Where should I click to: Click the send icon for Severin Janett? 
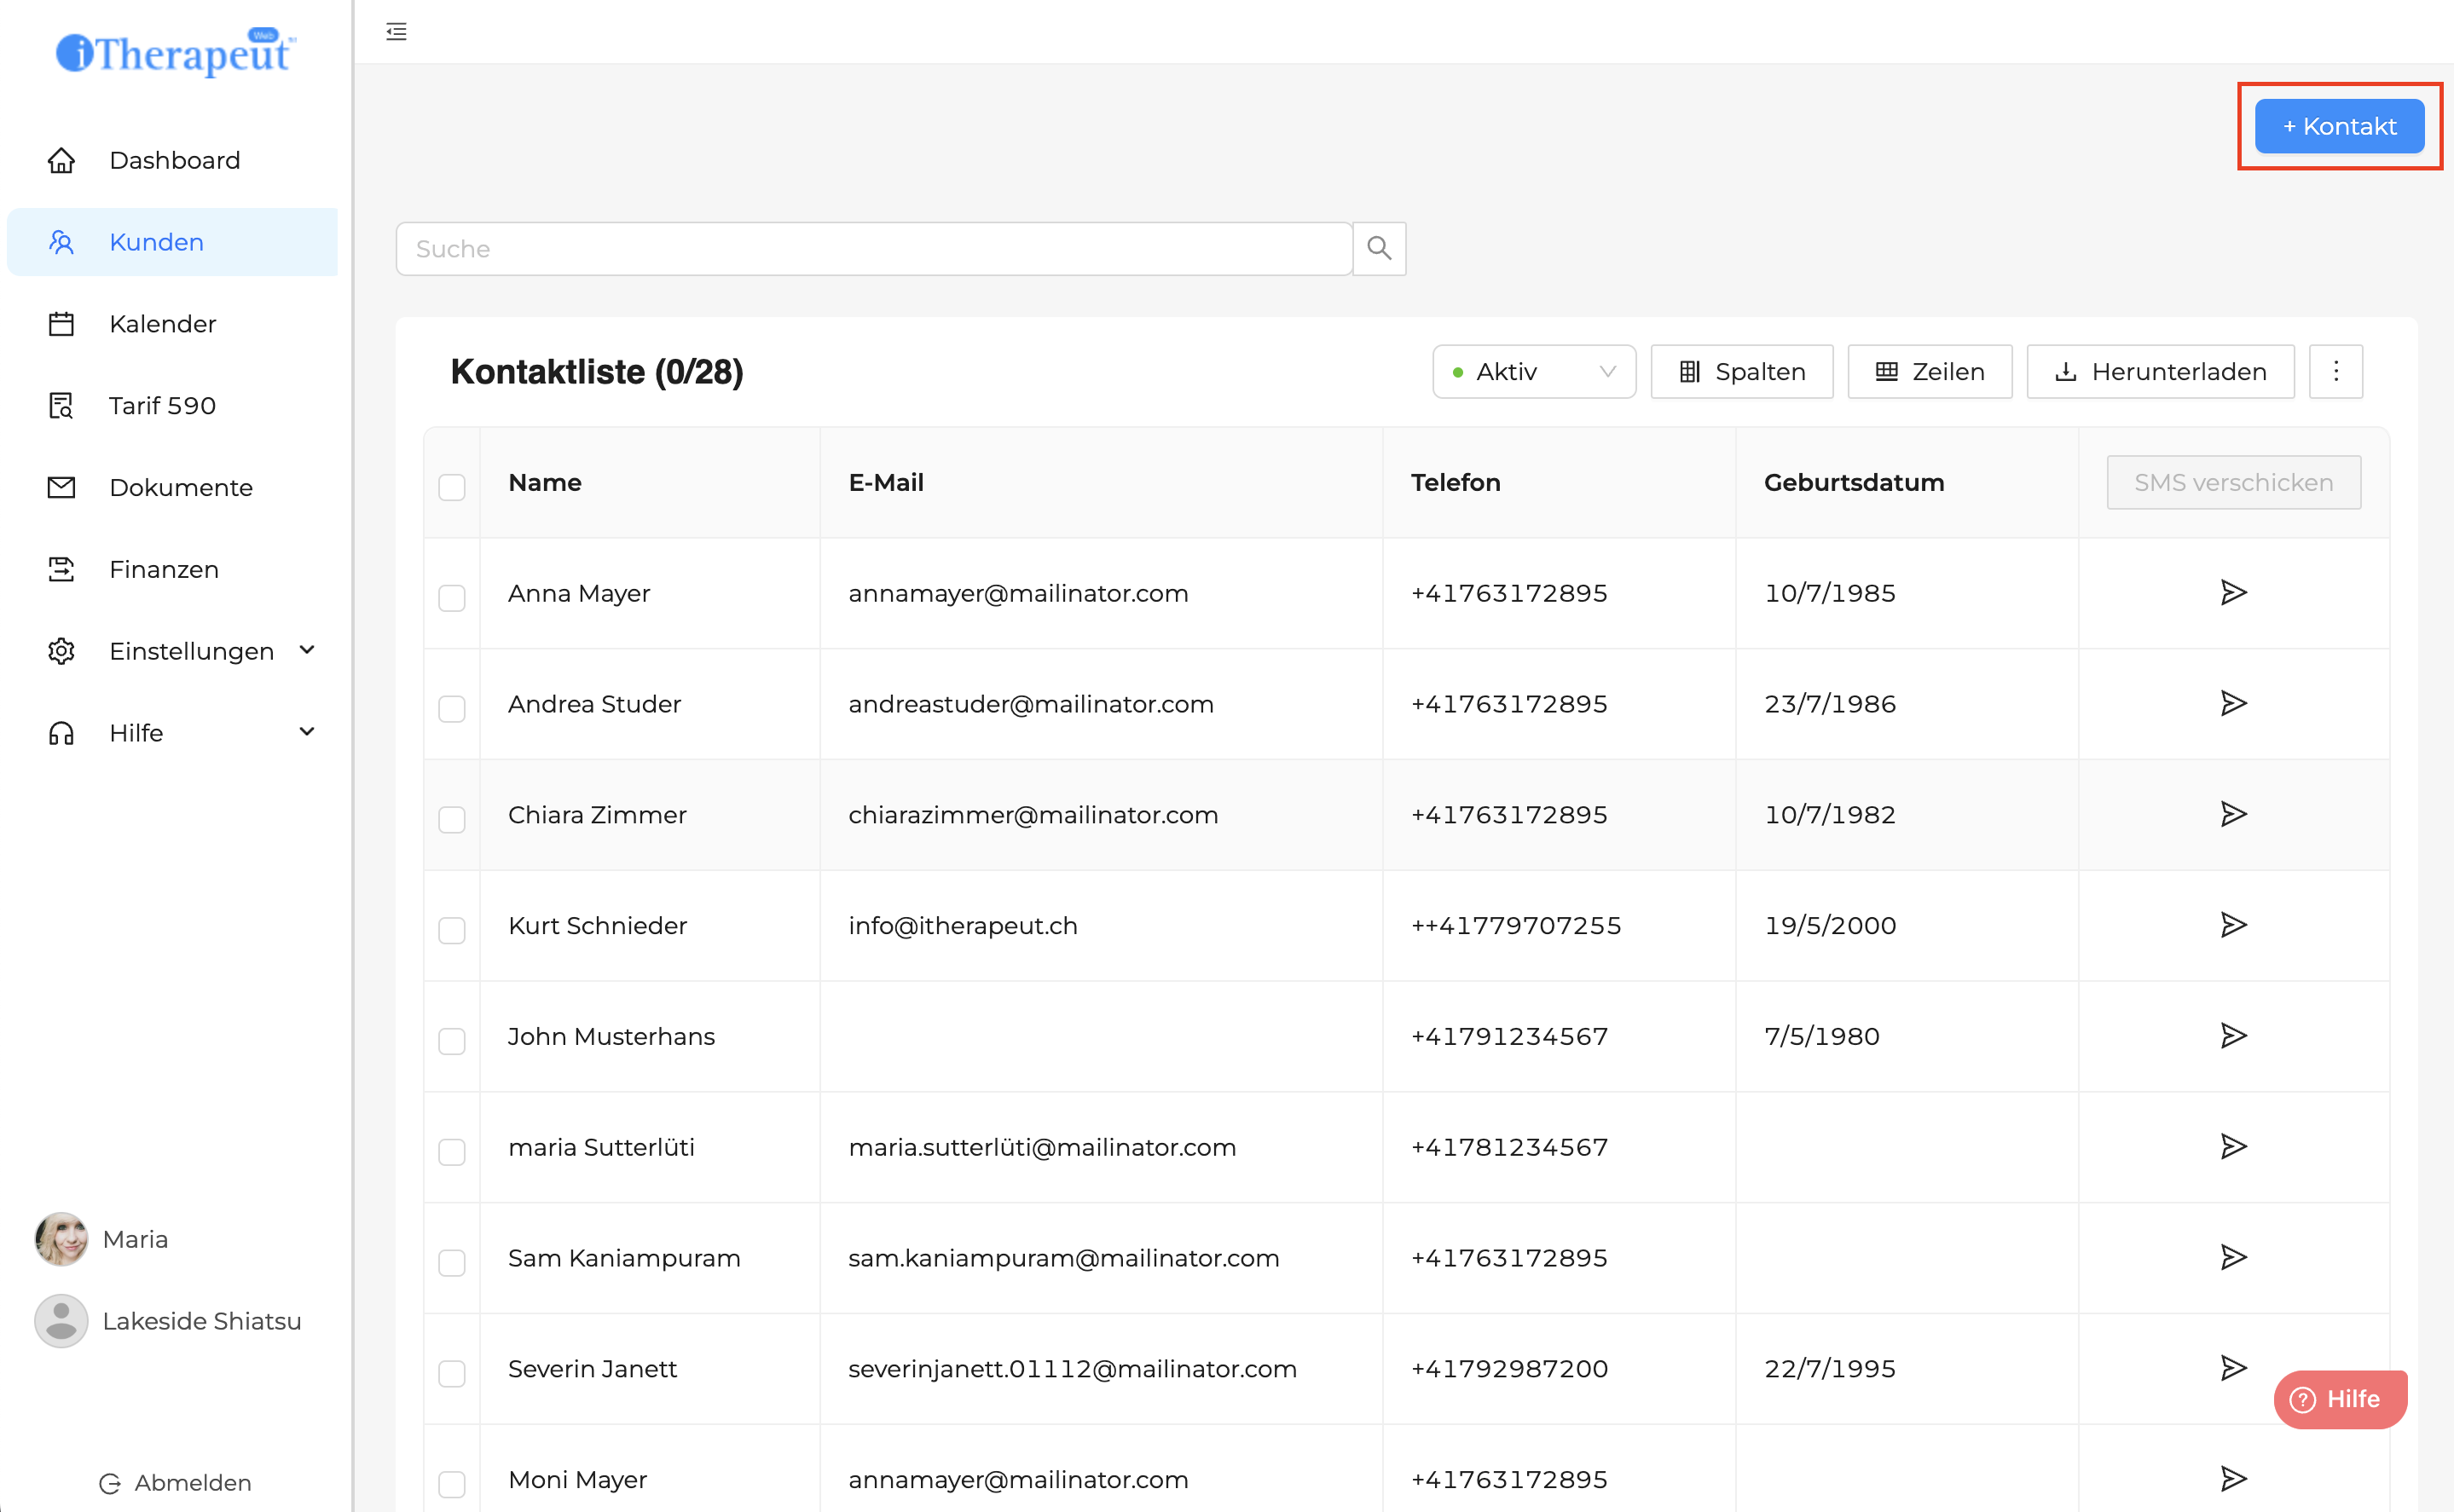pyautogui.click(x=2233, y=1367)
